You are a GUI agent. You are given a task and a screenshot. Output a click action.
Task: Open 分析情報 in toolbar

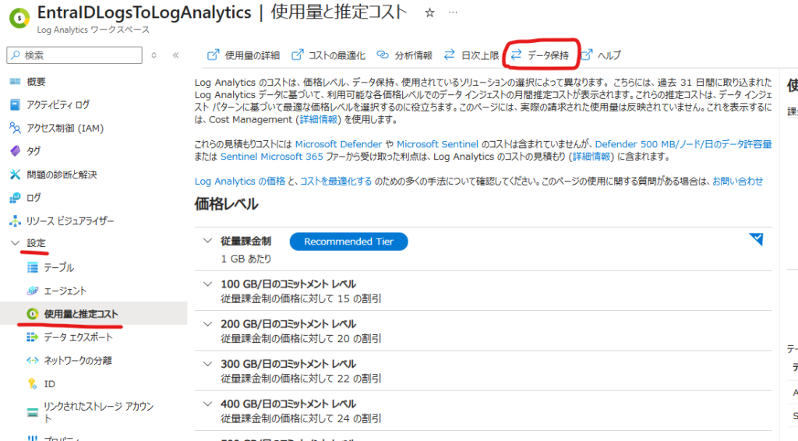click(404, 55)
